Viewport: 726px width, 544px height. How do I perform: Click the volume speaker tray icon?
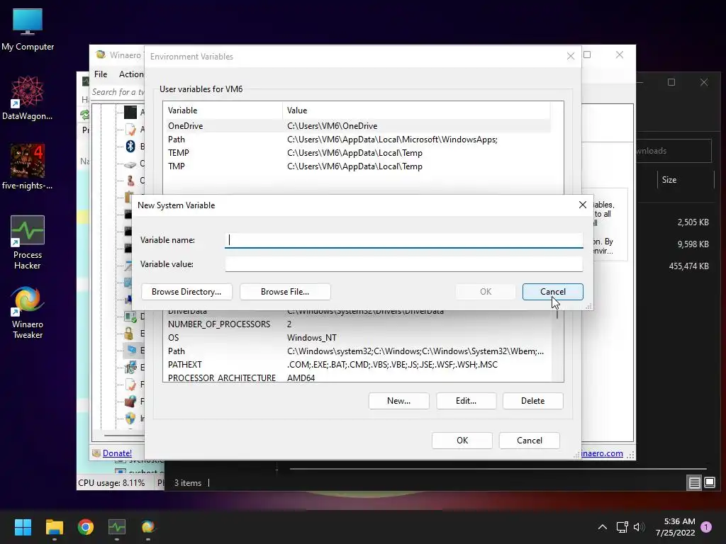click(639, 527)
